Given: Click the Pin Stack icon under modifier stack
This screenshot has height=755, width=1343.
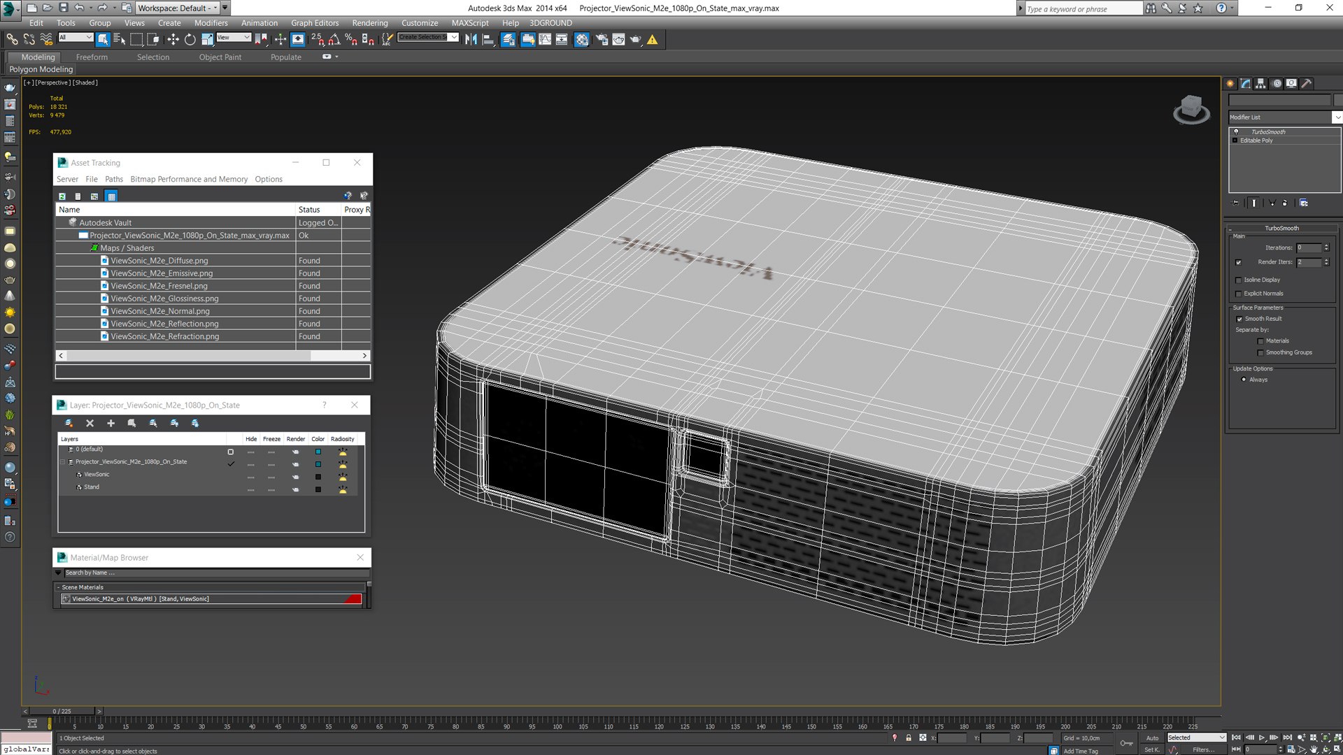Looking at the screenshot, I should tap(1236, 203).
